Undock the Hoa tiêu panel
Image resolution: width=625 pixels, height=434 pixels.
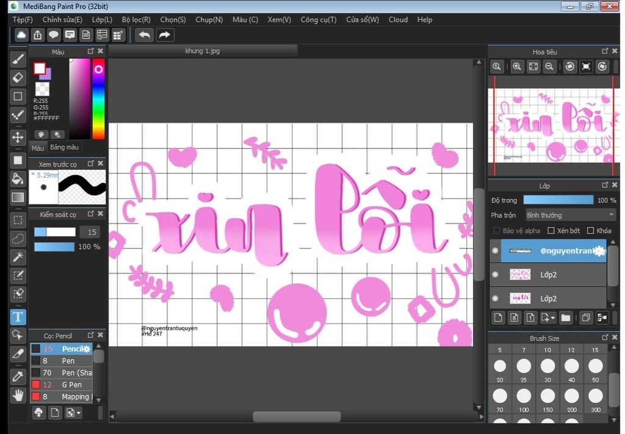pos(605,51)
